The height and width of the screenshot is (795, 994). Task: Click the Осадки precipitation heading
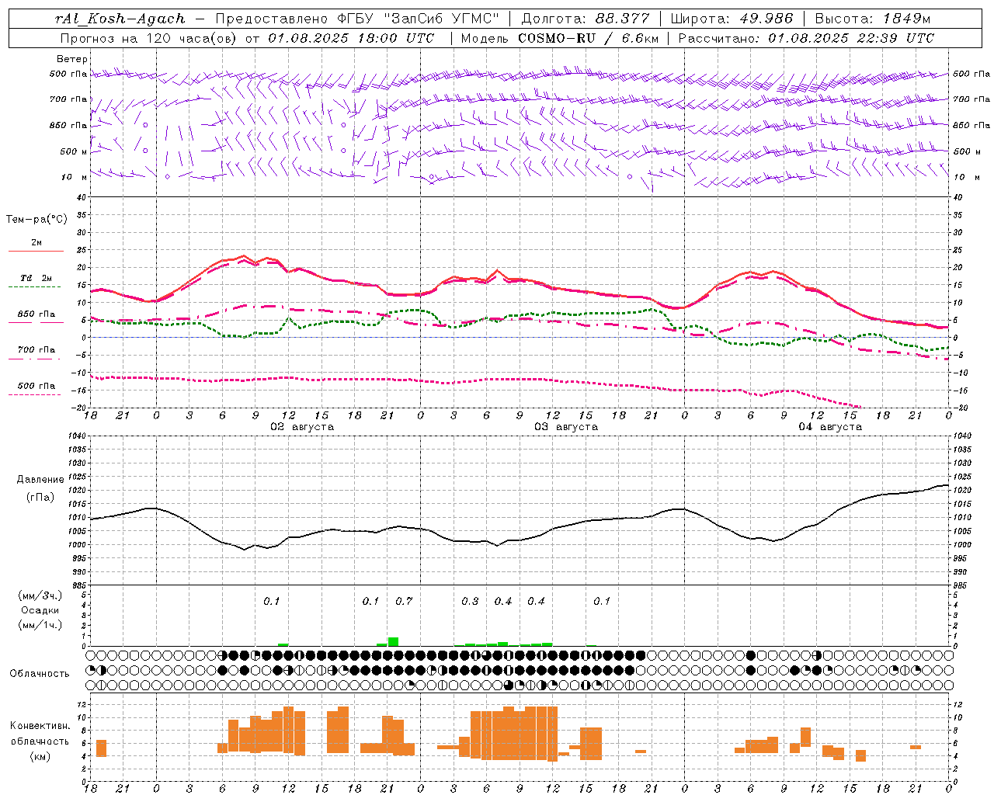(x=40, y=610)
